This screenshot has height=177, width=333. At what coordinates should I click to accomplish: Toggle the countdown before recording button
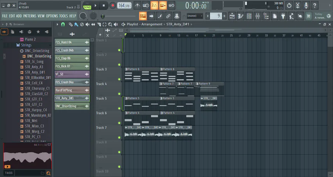154,6
